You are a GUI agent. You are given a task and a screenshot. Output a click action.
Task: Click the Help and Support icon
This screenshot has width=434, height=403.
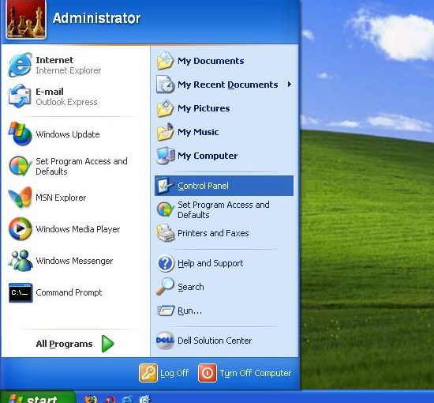tap(165, 263)
